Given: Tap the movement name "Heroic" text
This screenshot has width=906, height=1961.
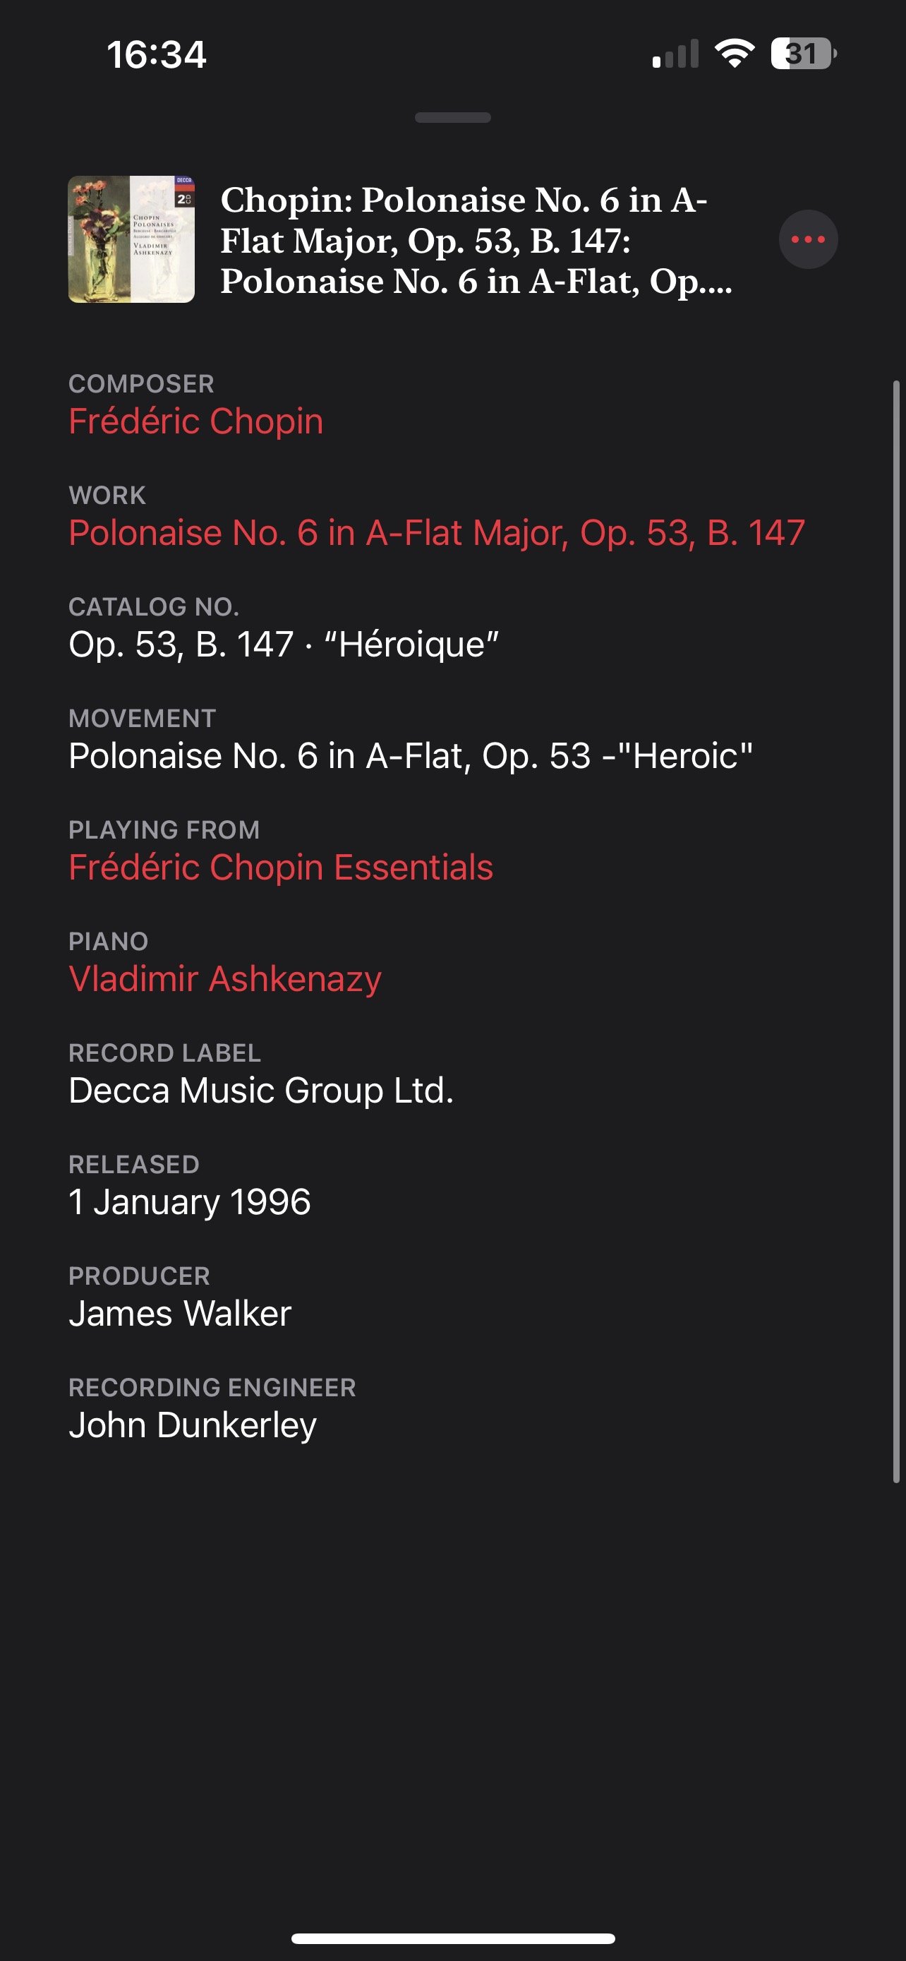Looking at the screenshot, I should point(411,755).
